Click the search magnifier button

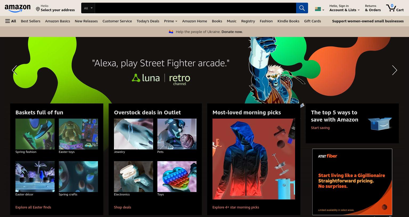point(302,8)
